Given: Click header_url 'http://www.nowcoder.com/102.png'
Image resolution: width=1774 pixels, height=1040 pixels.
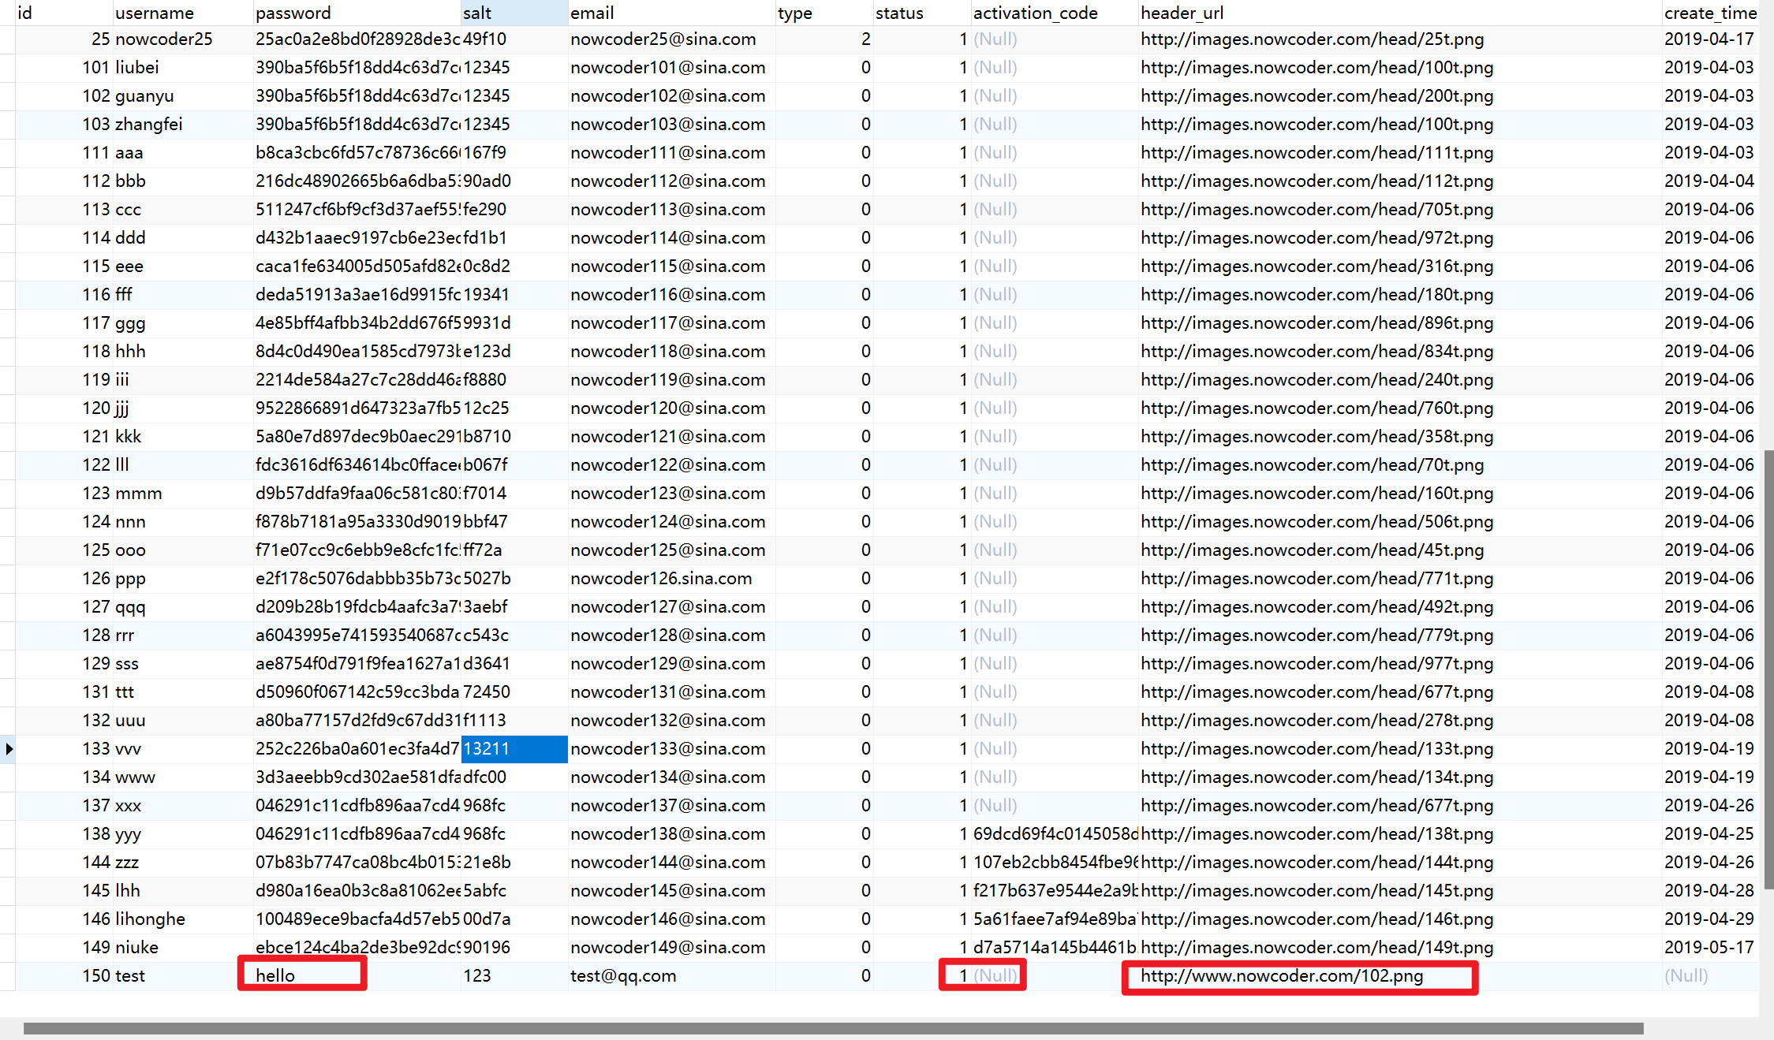Looking at the screenshot, I should (1282, 976).
